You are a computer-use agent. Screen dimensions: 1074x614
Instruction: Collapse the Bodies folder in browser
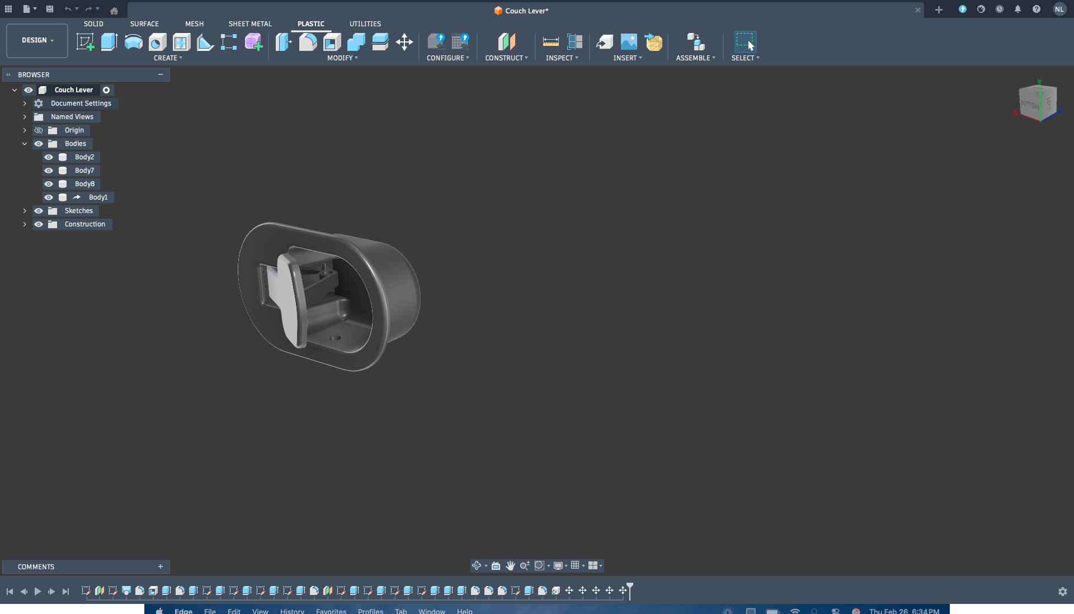tap(25, 144)
